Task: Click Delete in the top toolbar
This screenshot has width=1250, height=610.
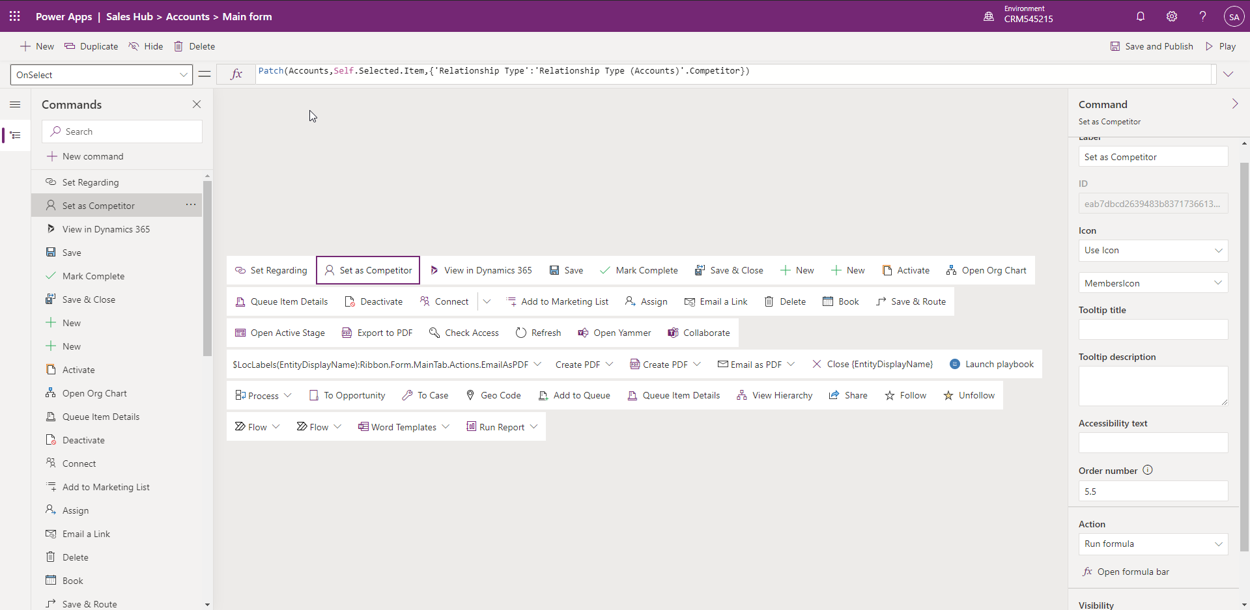Action: (x=194, y=46)
